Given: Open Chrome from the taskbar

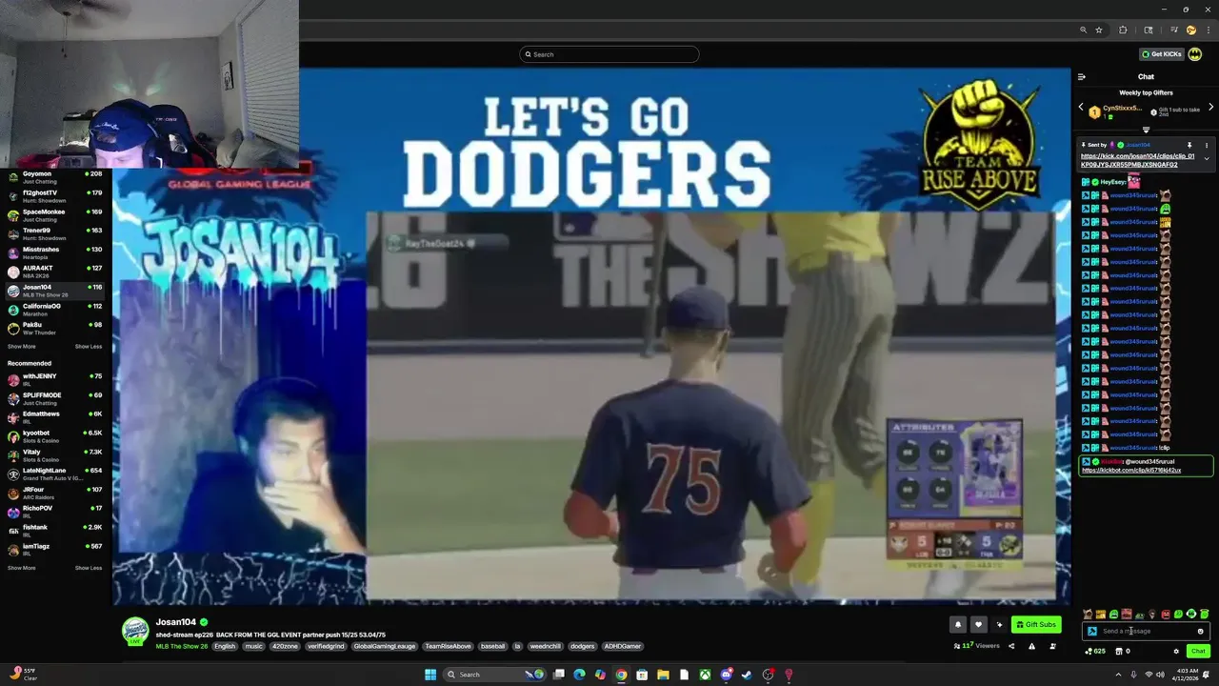Looking at the screenshot, I should pos(621,675).
